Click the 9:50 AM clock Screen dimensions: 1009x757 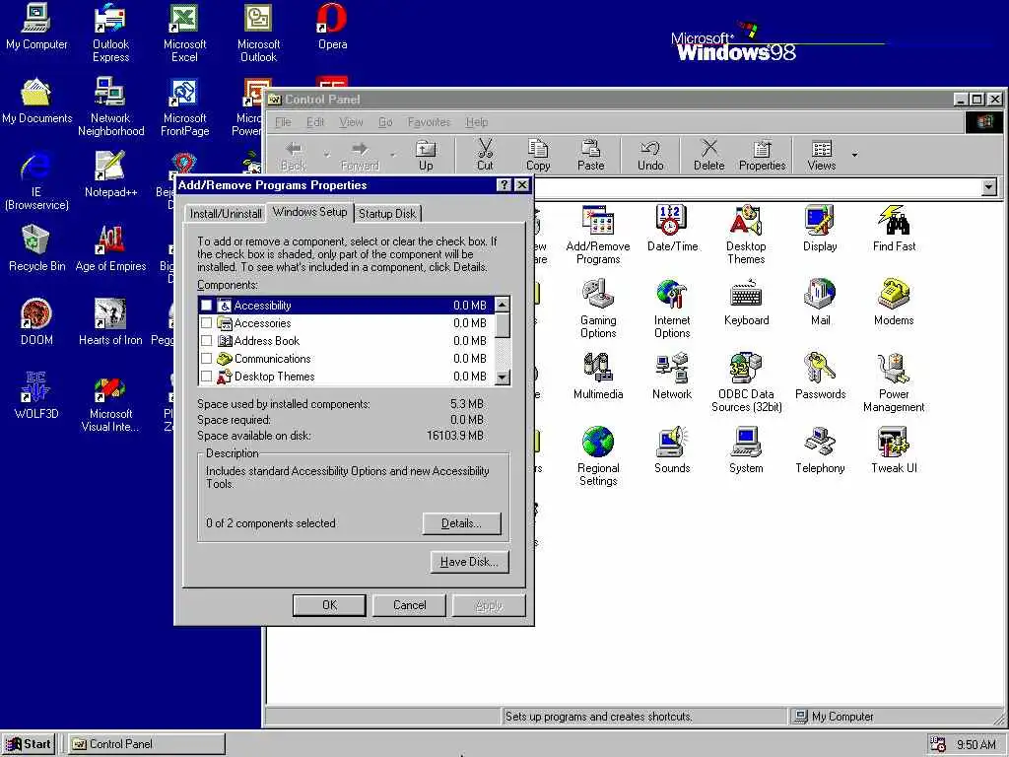coord(976,745)
